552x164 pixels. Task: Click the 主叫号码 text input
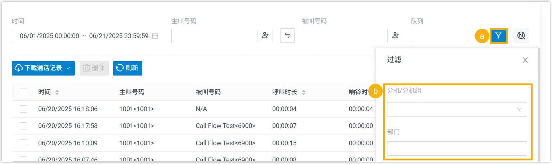(x=214, y=36)
